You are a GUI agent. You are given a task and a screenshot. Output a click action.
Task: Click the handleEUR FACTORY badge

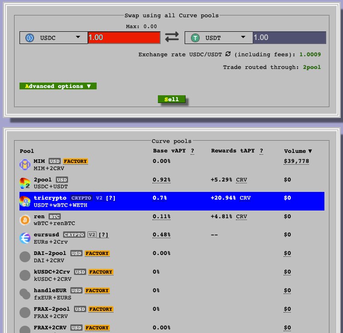coord(97,290)
